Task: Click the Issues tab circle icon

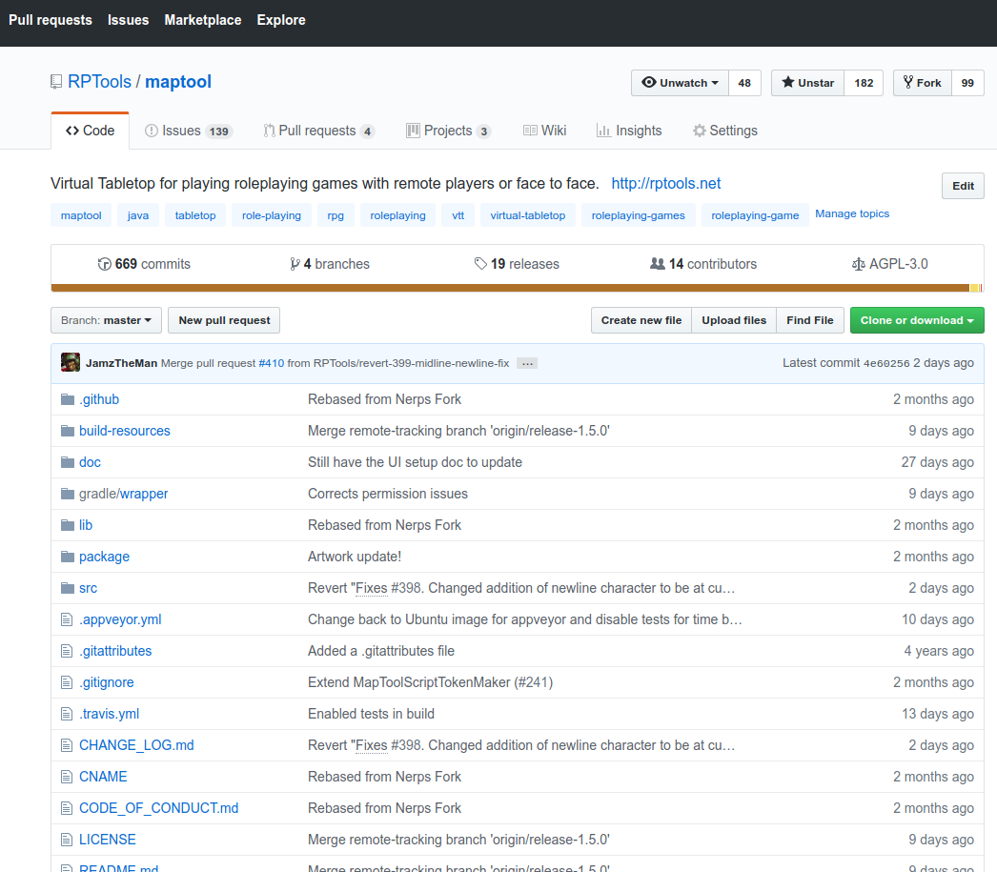Action: coord(152,131)
